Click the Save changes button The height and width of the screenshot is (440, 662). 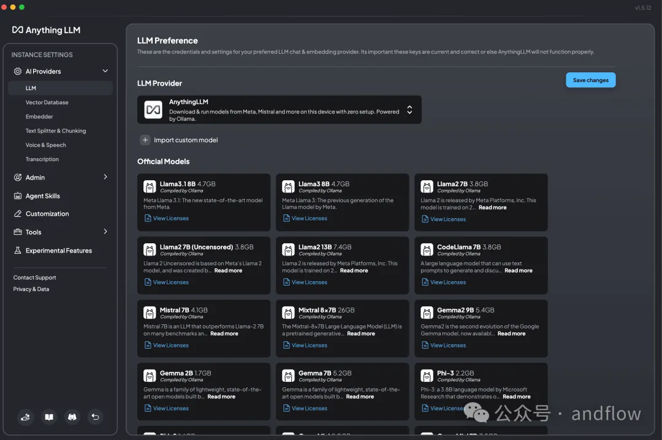[x=591, y=80]
